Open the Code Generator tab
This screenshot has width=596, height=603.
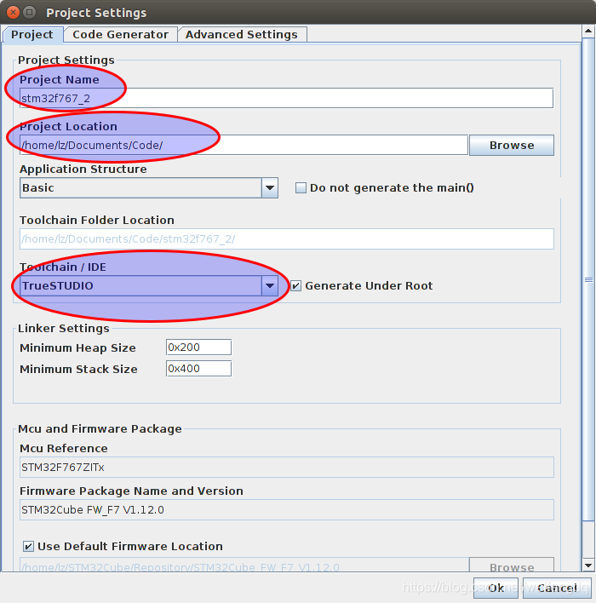pyautogui.click(x=120, y=35)
